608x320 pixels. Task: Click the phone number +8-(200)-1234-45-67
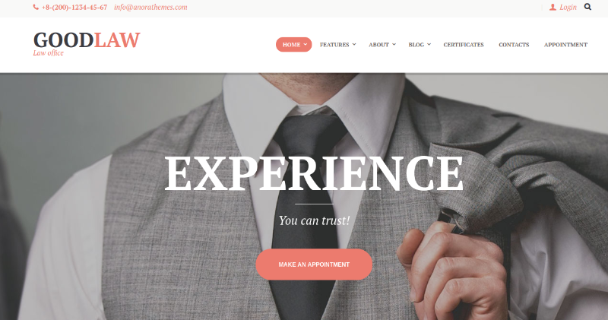pos(74,7)
